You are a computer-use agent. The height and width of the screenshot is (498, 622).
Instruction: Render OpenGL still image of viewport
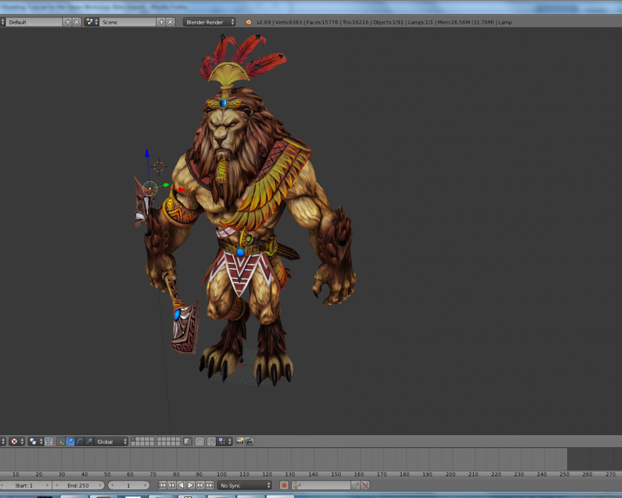pos(240,442)
